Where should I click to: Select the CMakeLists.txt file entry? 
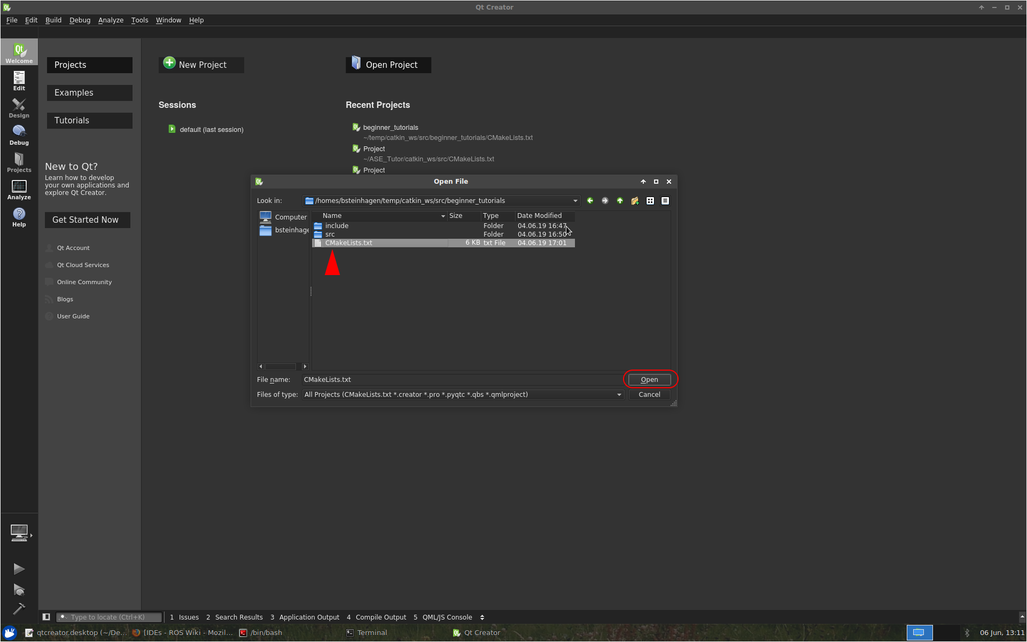[348, 243]
